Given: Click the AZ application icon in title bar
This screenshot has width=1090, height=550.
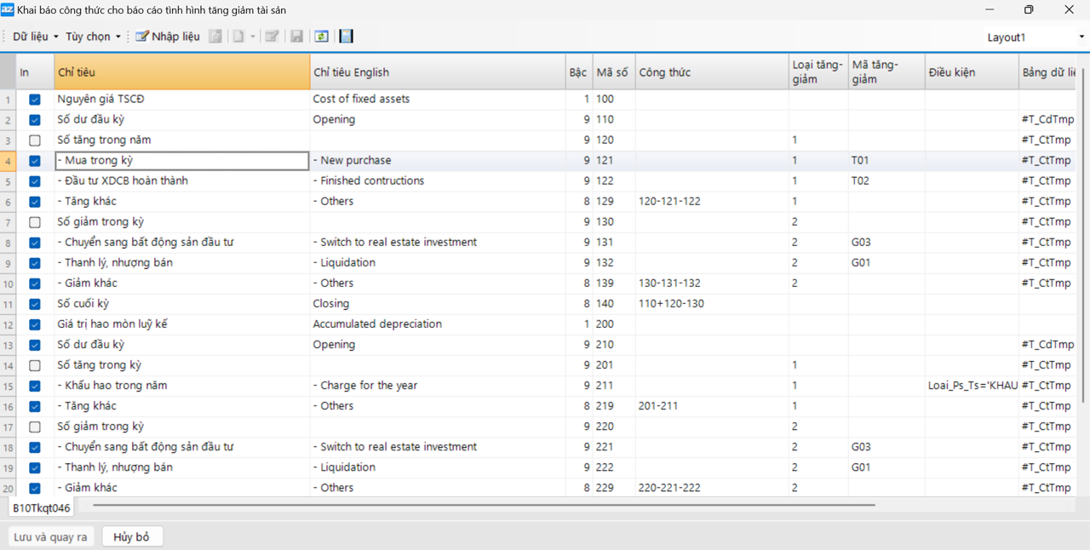Looking at the screenshot, I should point(8,9).
